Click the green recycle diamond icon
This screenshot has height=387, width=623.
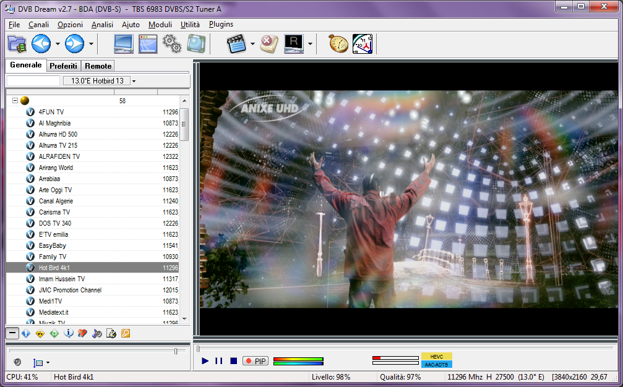[54, 333]
